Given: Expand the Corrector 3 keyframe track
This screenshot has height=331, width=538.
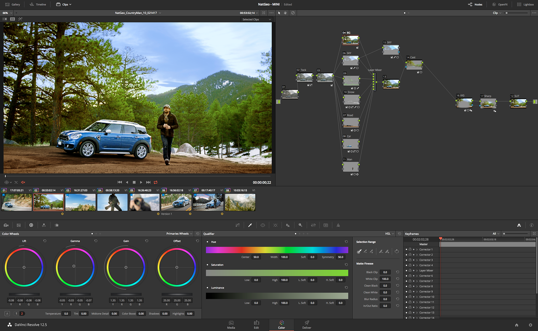Looking at the screenshot, I should [417, 260].
